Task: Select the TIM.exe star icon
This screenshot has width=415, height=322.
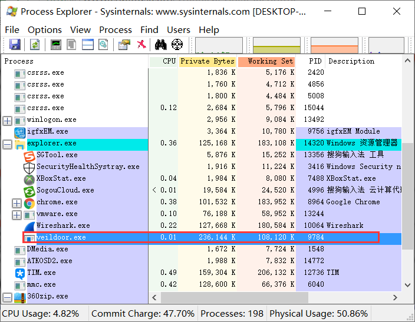Action: click(x=20, y=274)
